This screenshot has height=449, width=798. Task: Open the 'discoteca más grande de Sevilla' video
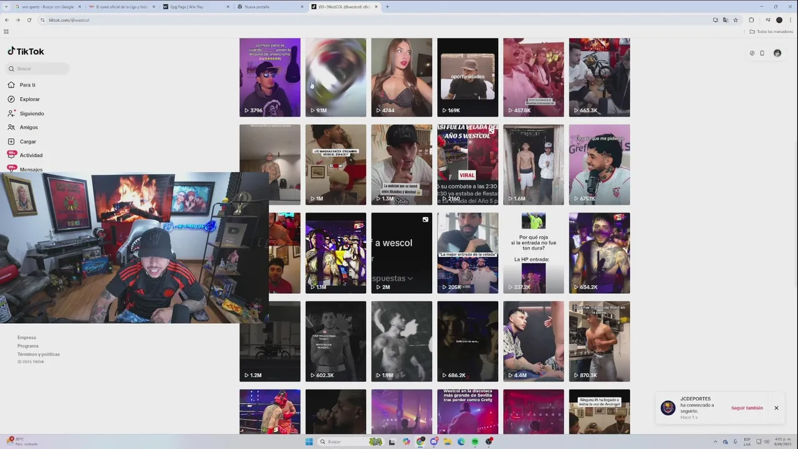pos(468,412)
